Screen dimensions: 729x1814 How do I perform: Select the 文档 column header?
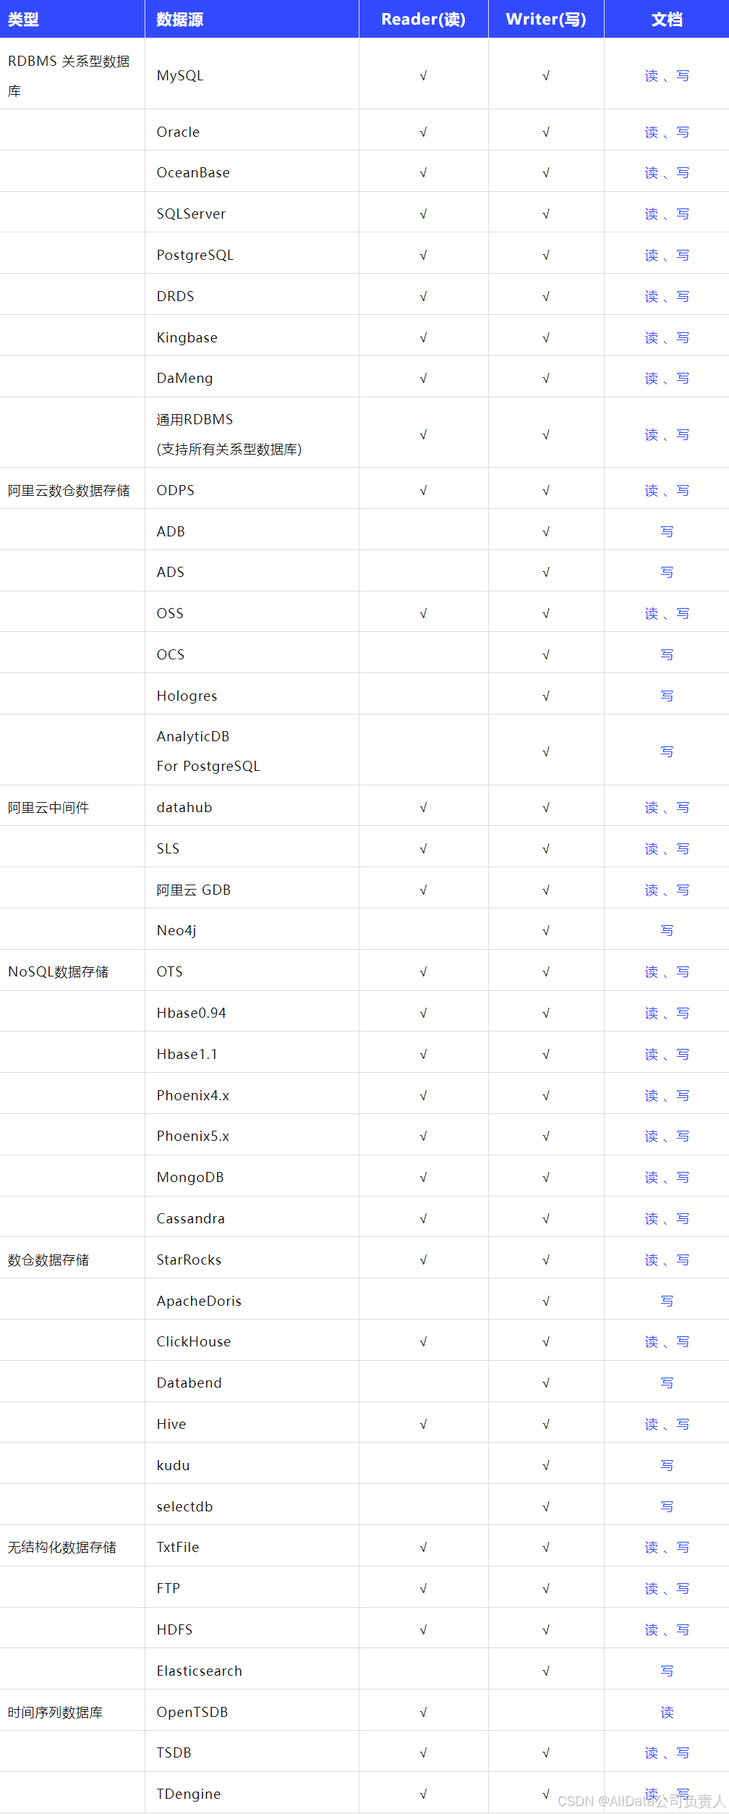667,19
